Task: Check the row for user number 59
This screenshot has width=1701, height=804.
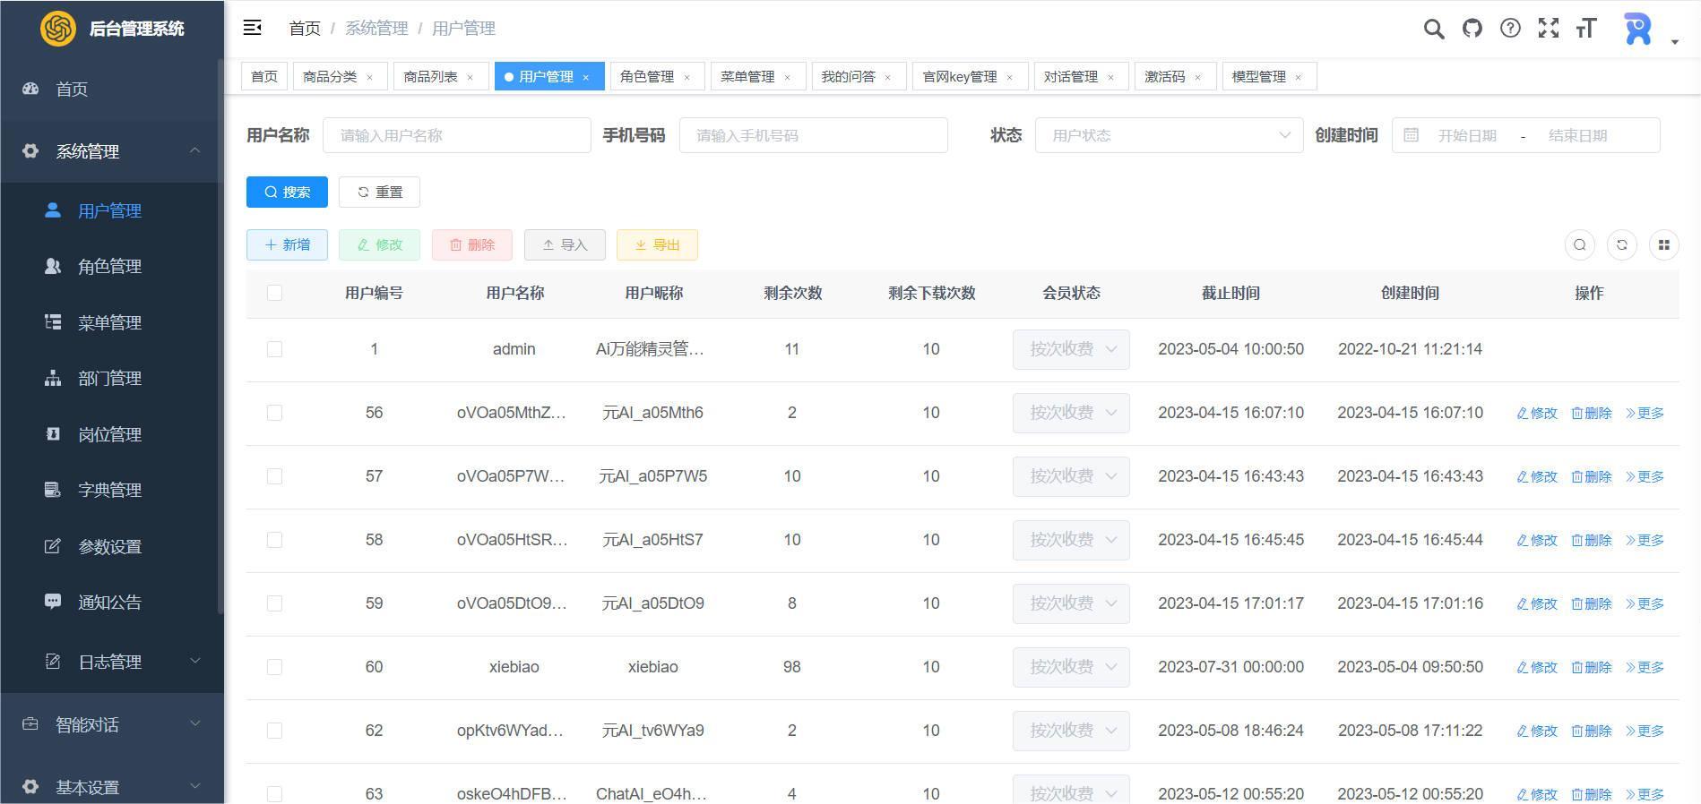Action: coord(274,603)
